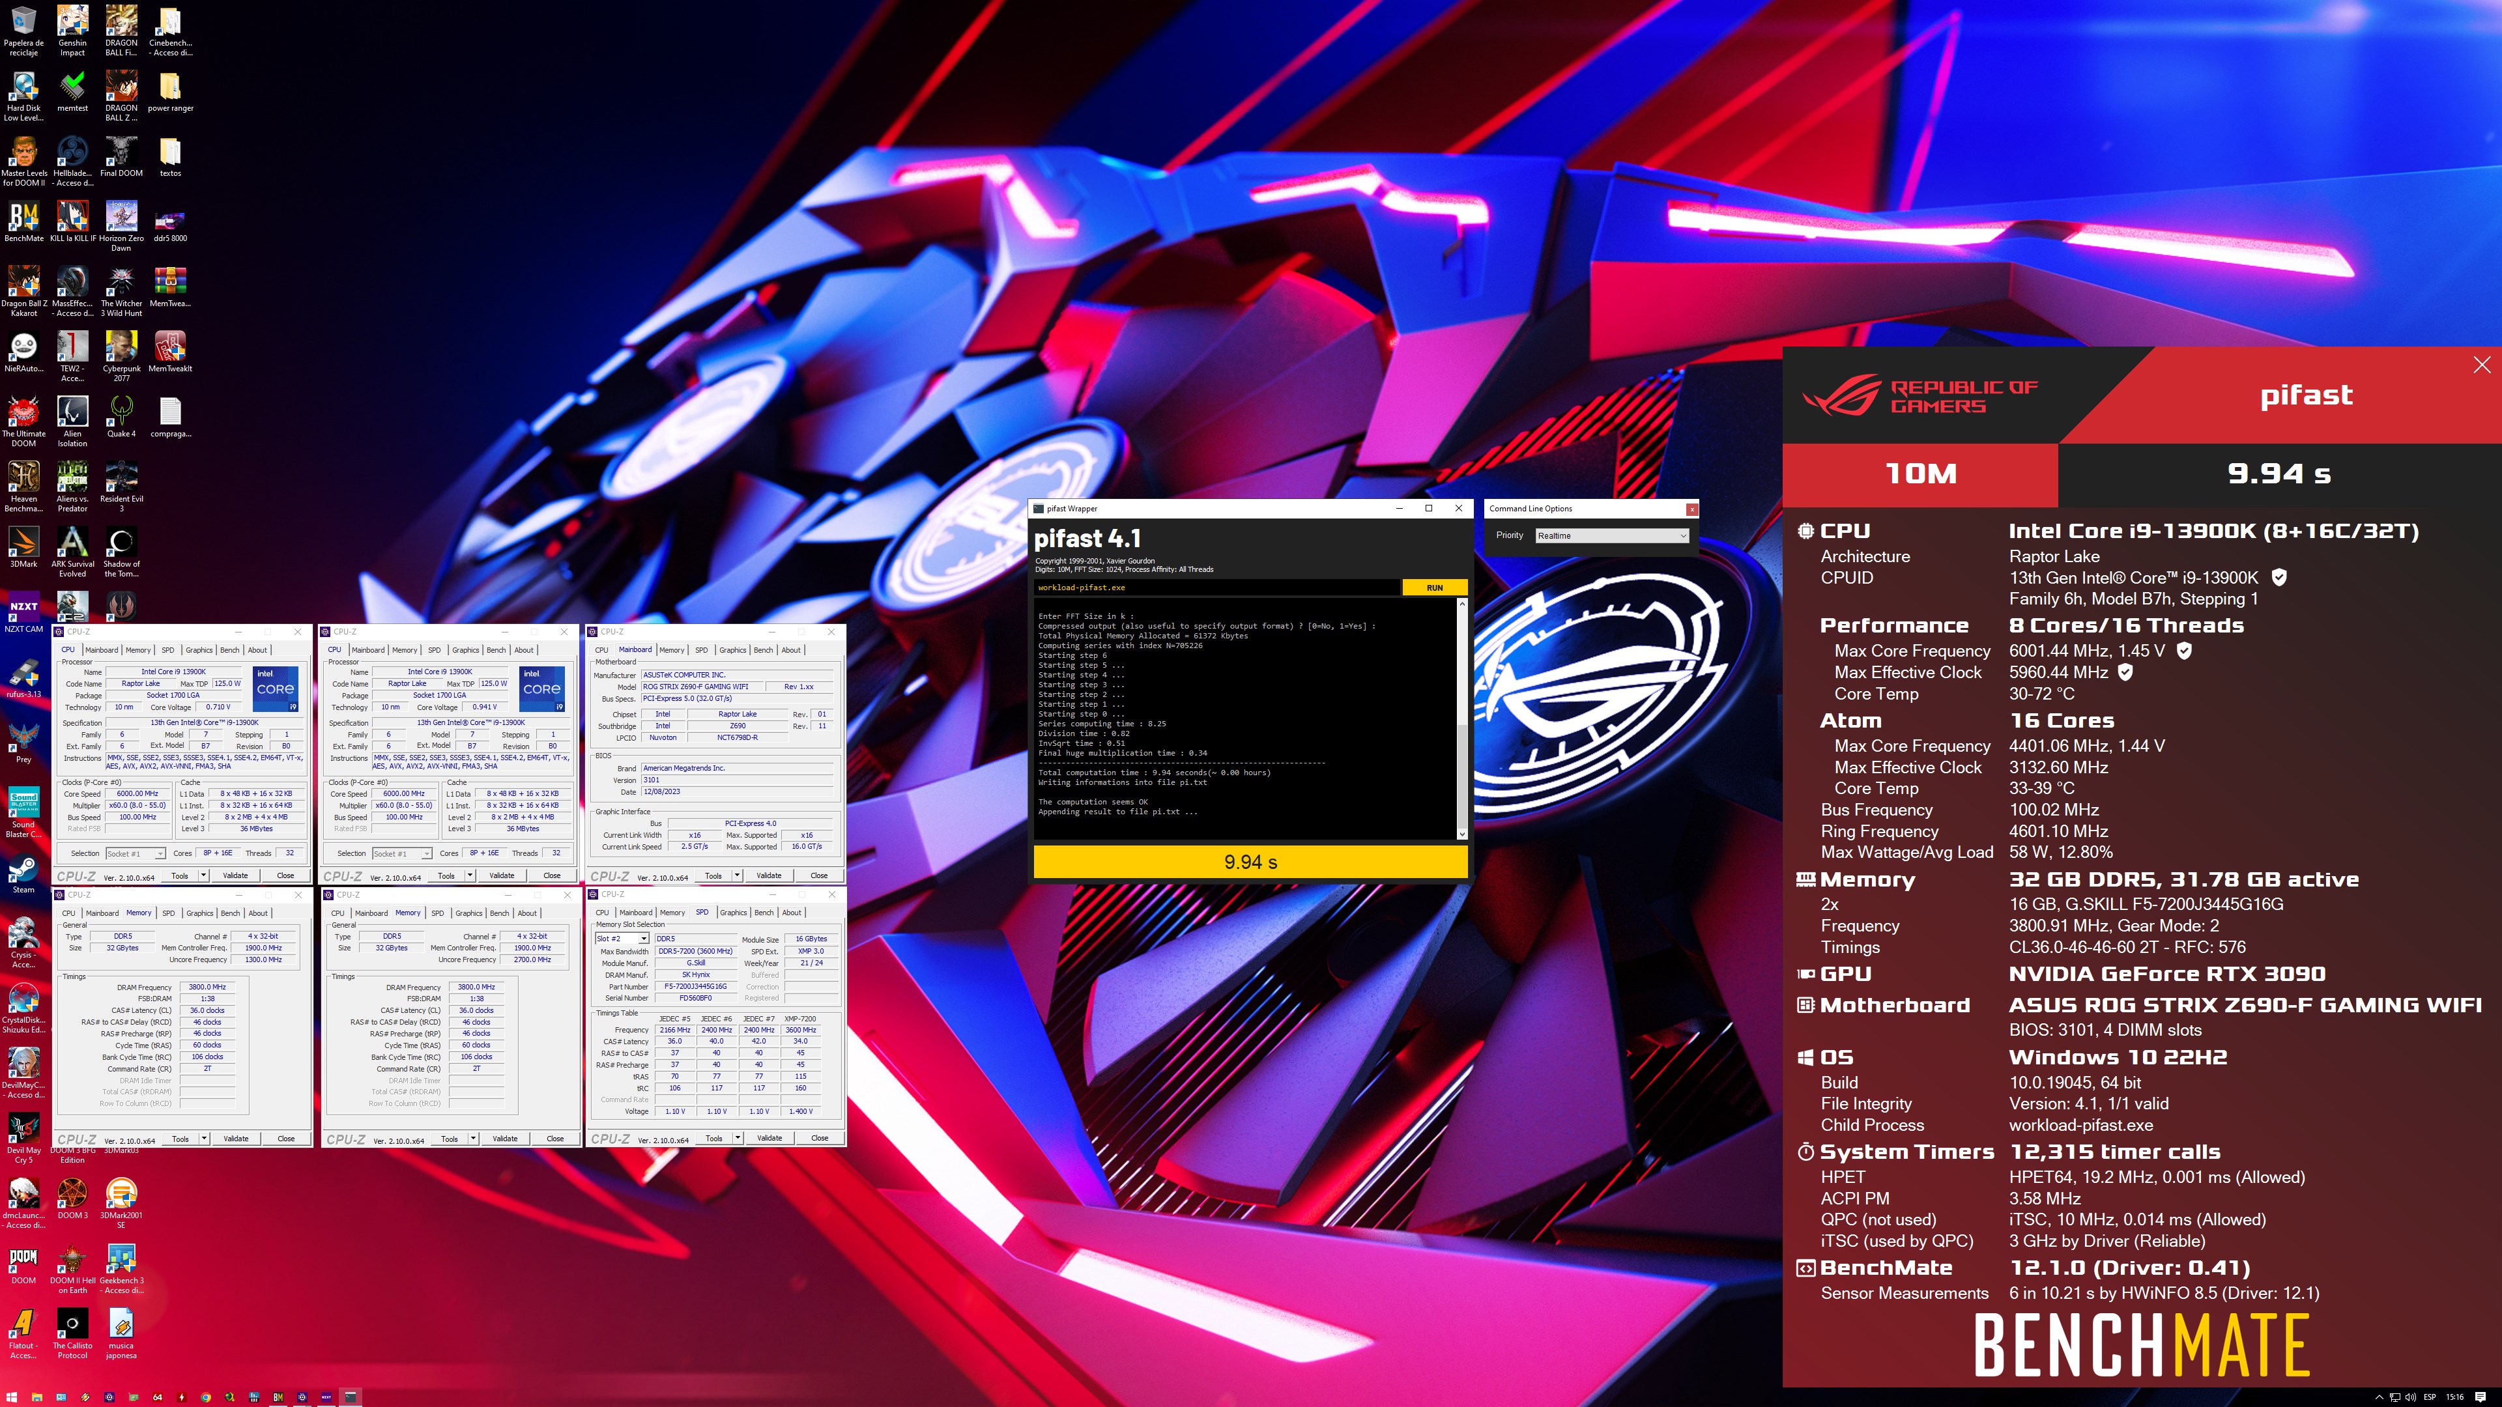Open 3DMark desktop shortcut
2502x1407 pixels.
click(23, 547)
